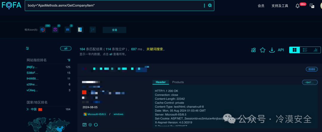Click the Microsoft-IIS/8.5 tag
The image size is (322, 132).
click(x=95, y=114)
